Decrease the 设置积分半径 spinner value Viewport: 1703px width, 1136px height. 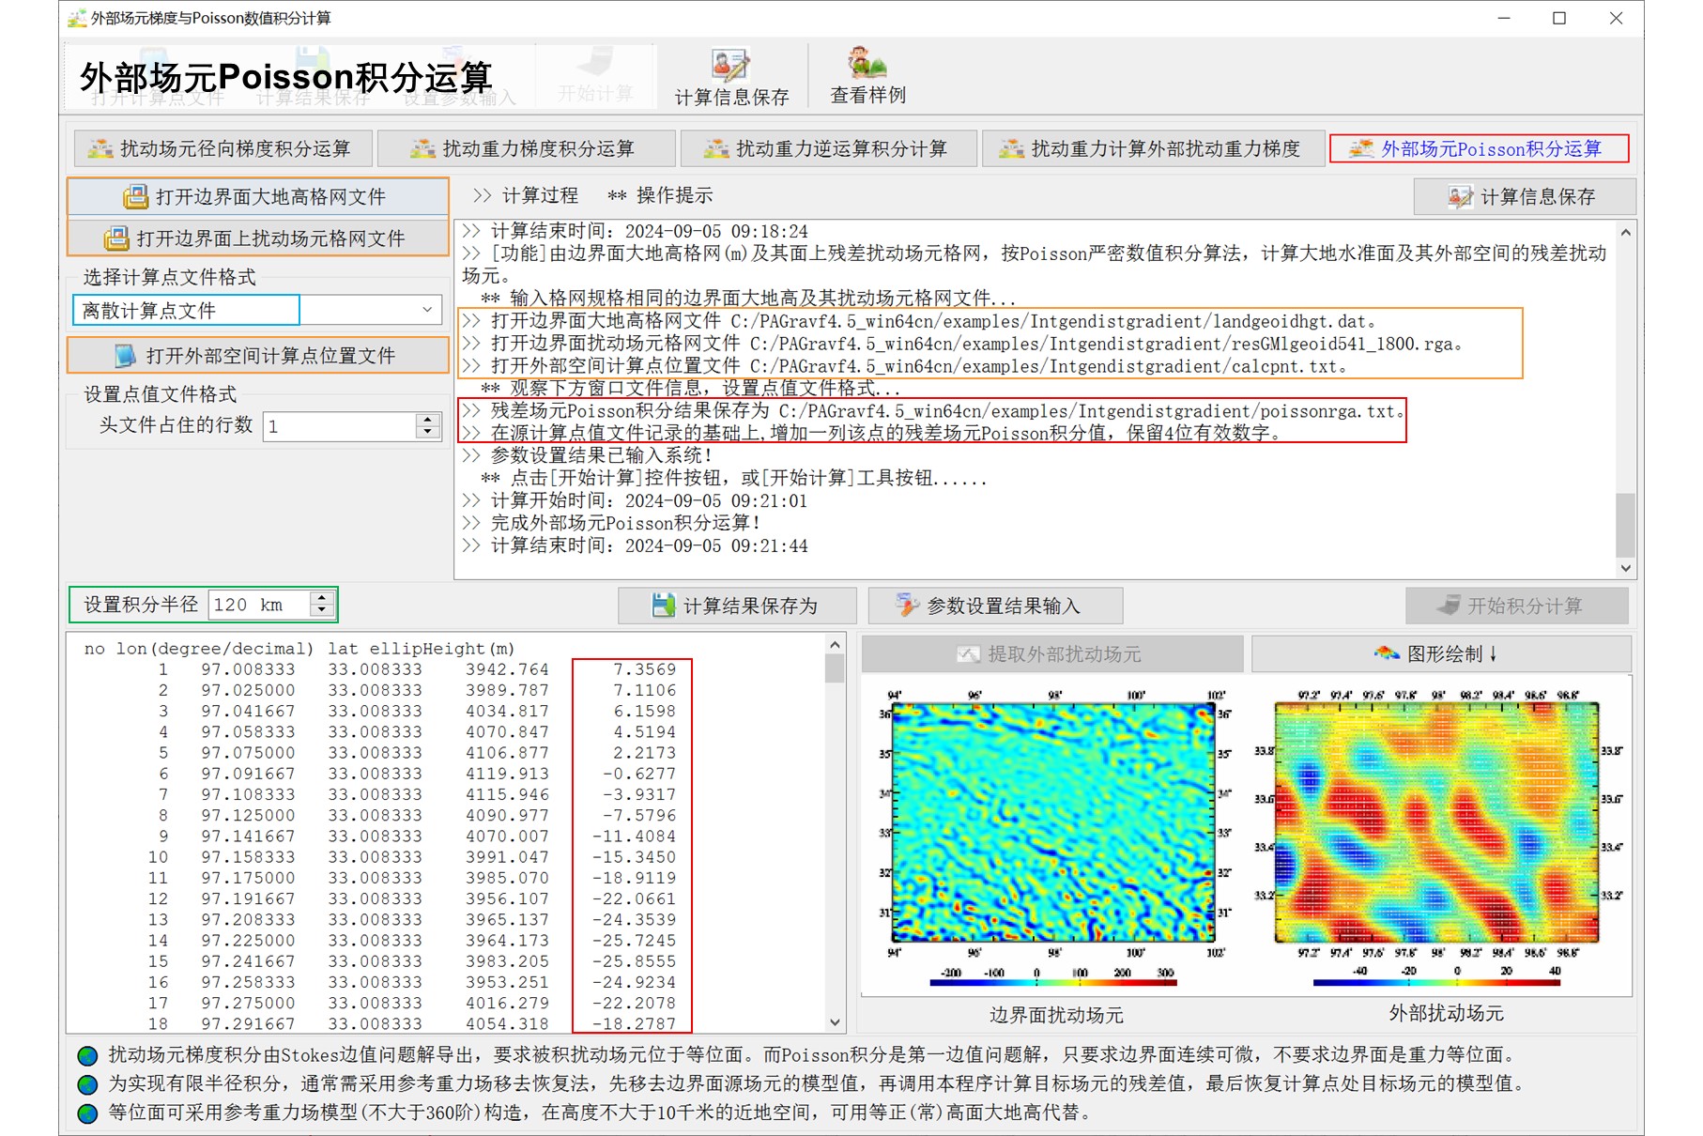322,610
